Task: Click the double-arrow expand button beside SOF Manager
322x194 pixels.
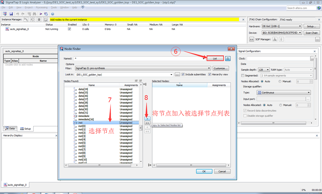Action: pos(251,39)
